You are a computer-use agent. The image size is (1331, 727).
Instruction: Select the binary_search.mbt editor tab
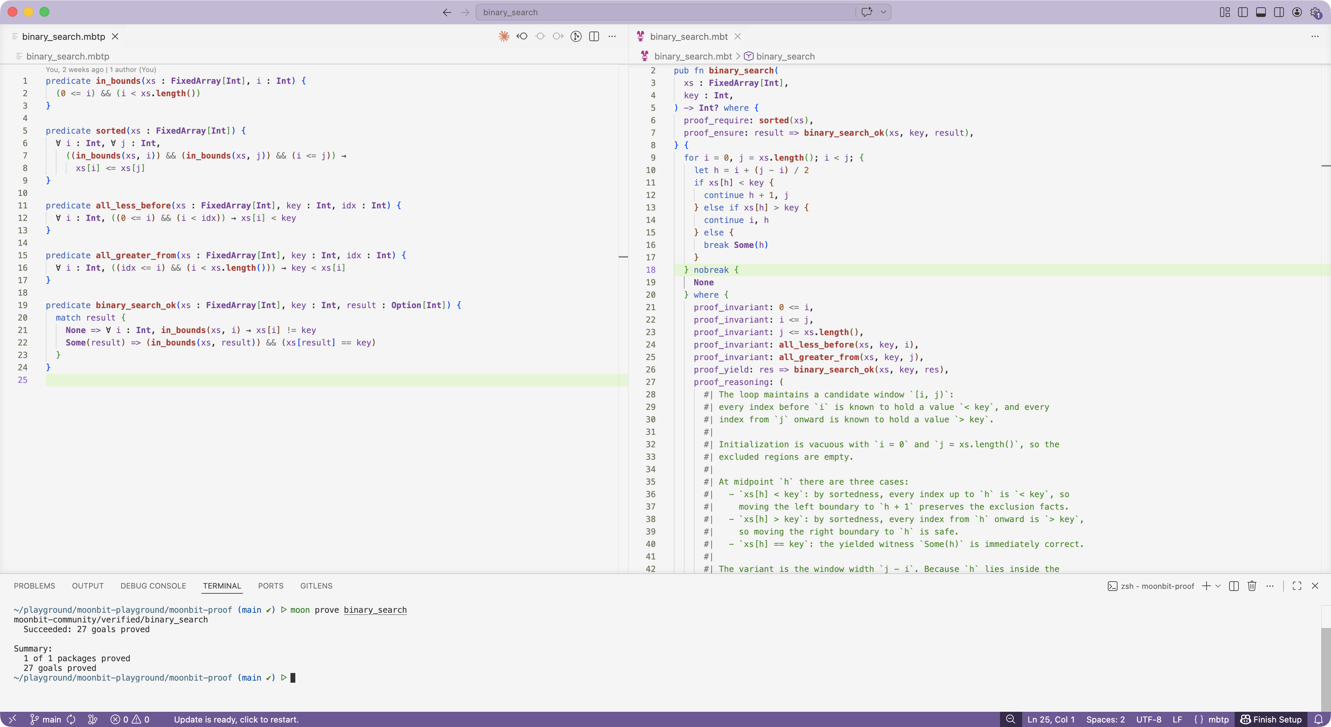(688, 36)
